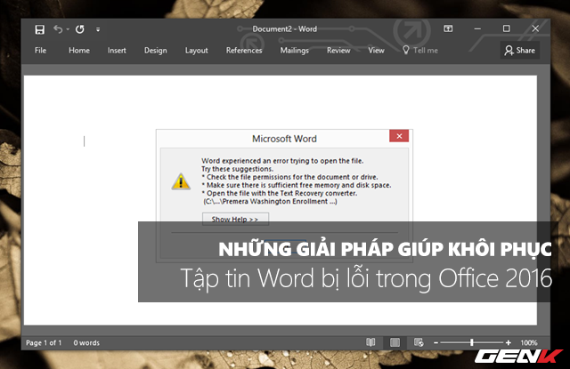Open the References tab
This screenshot has height=369, width=570.
[x=244, y=51]
